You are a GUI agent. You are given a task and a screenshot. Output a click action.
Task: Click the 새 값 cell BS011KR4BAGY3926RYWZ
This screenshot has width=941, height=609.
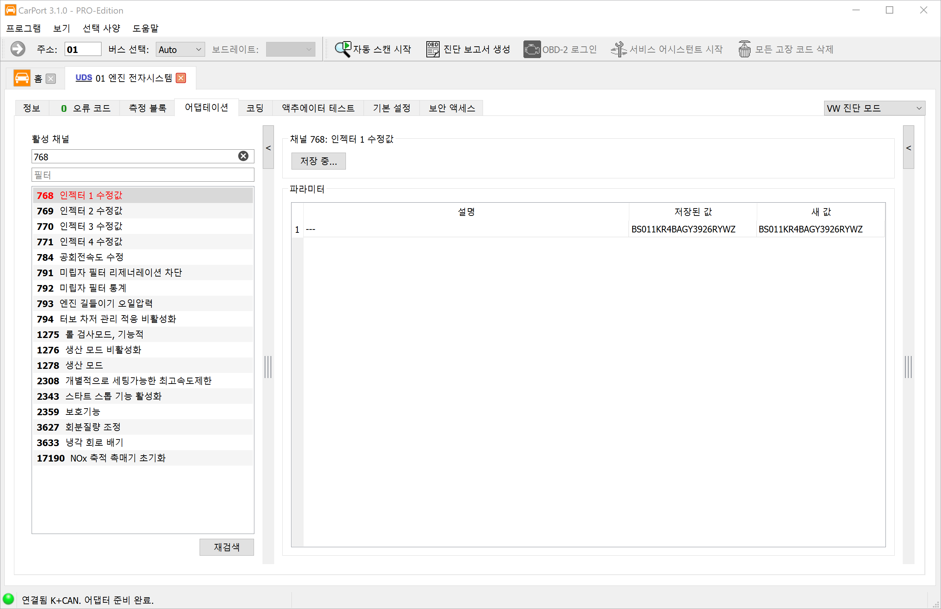[820, 229]
